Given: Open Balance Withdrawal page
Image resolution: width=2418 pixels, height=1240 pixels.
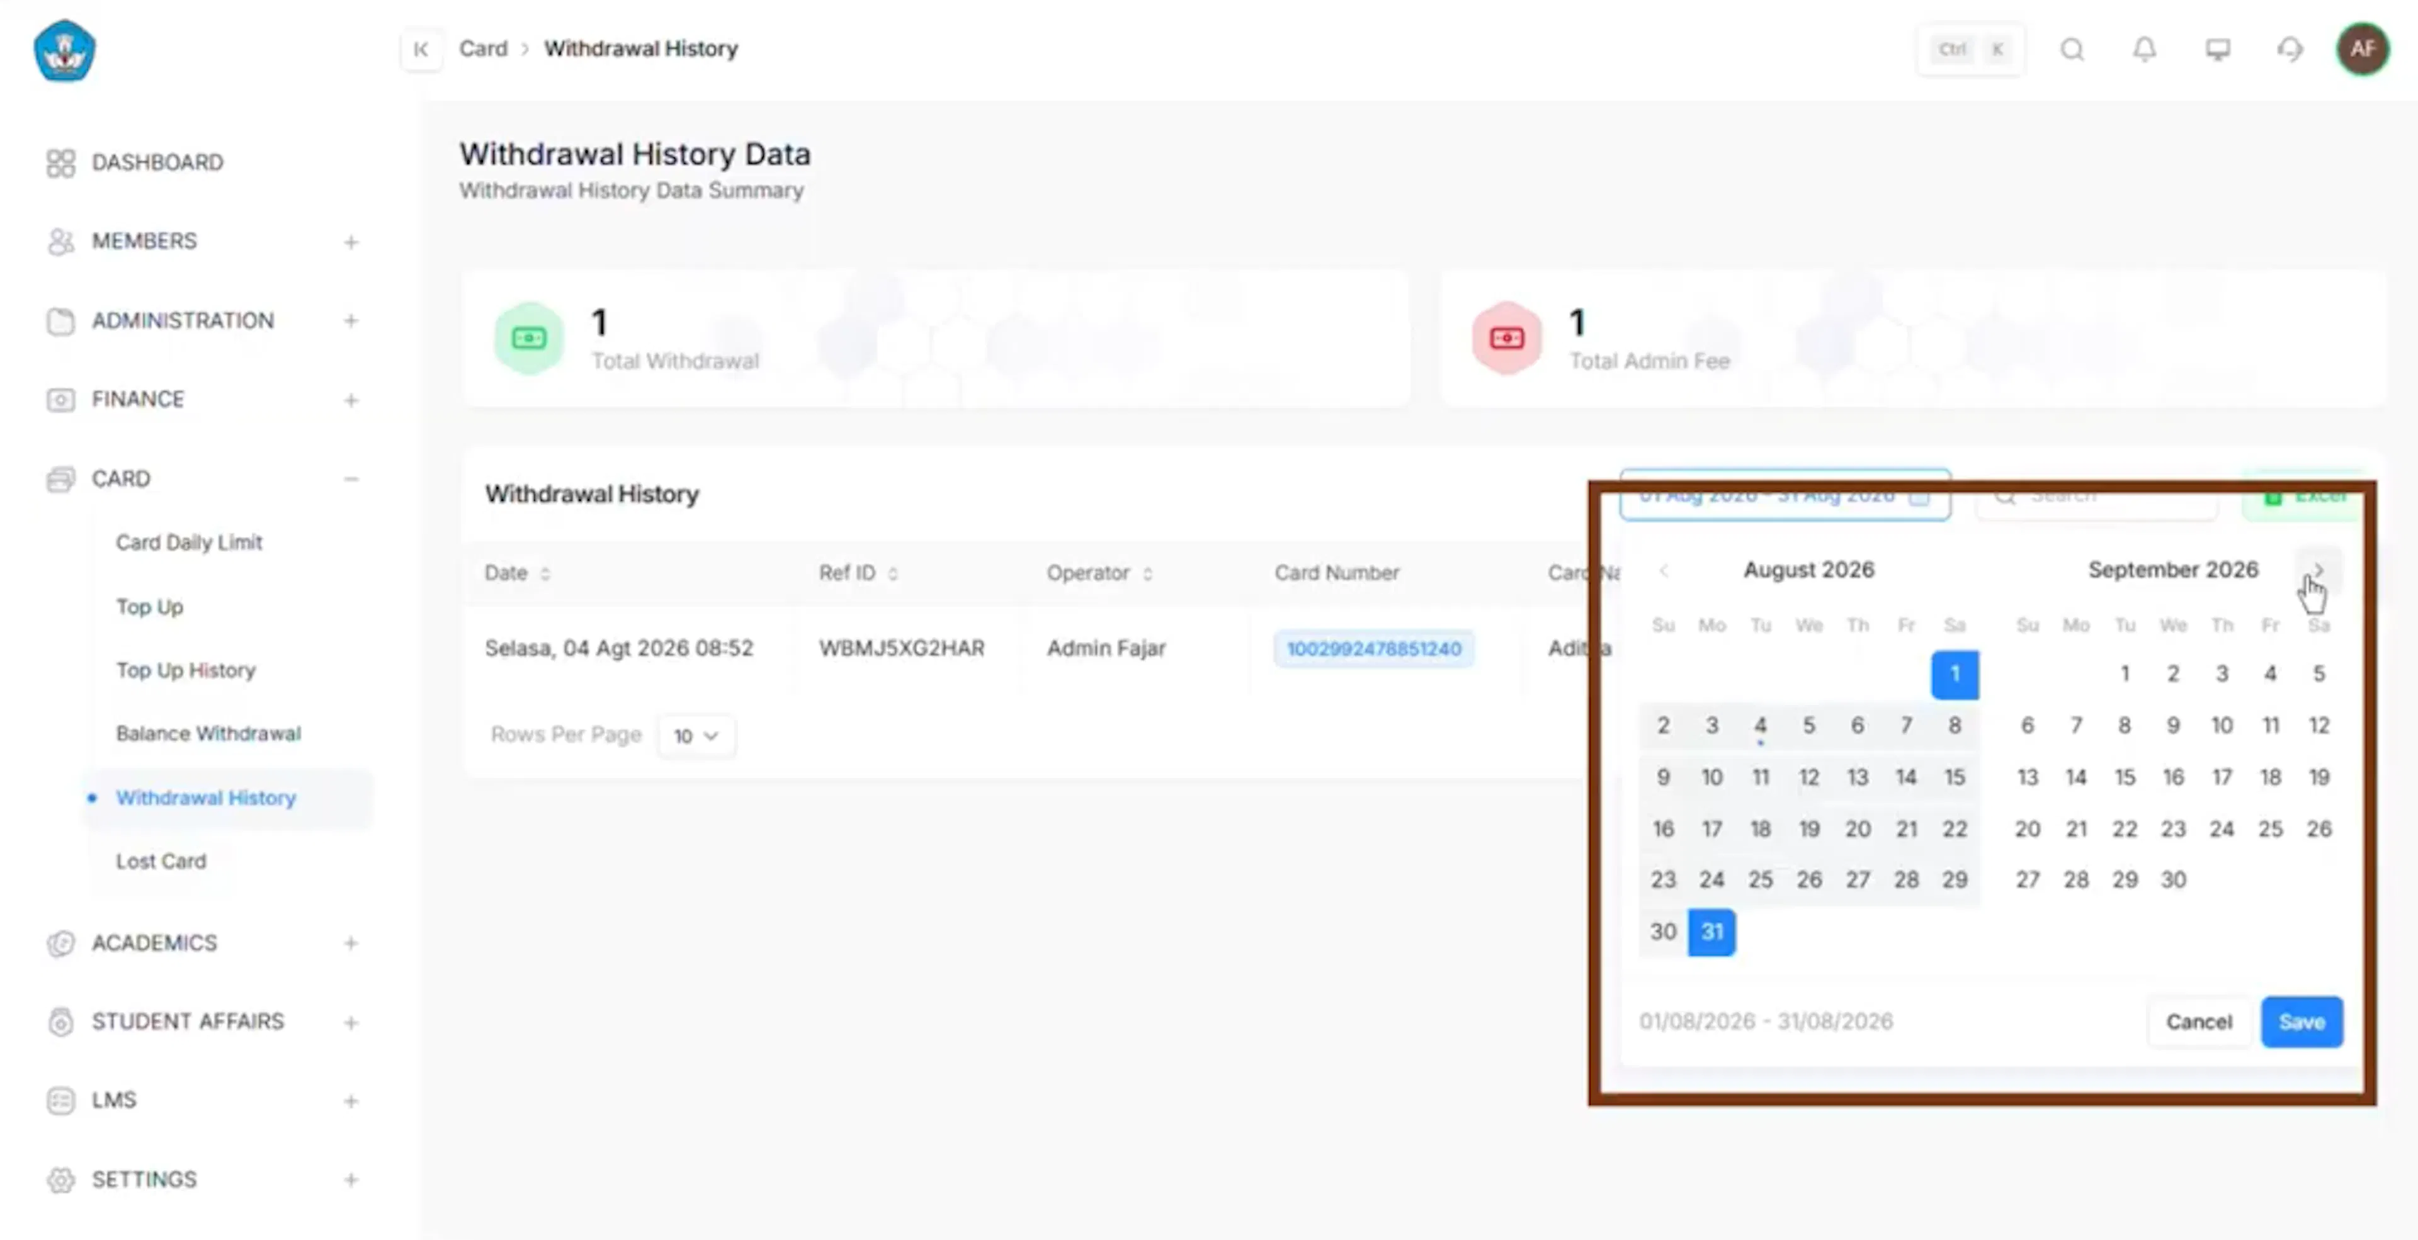Looking at the screenshot, I should coord(208,733).
